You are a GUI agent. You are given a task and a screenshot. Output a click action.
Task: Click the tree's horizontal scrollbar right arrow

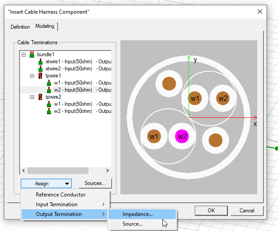click(107, 171)
